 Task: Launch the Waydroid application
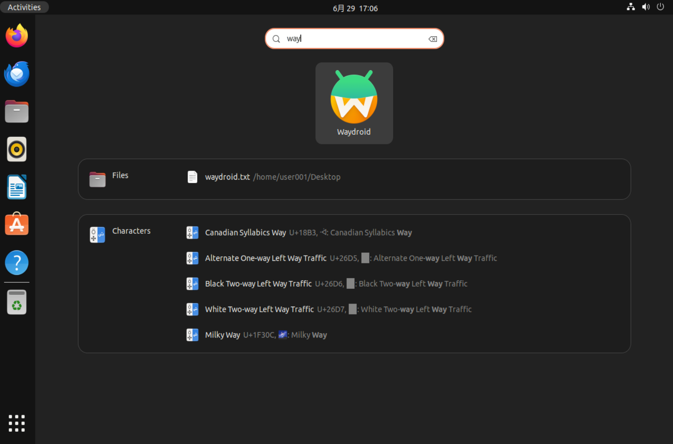(x=354, y=103)
